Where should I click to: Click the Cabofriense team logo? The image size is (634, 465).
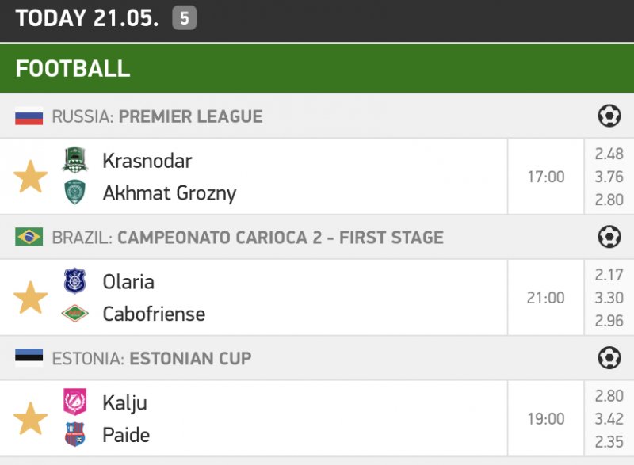coord(74,314)
